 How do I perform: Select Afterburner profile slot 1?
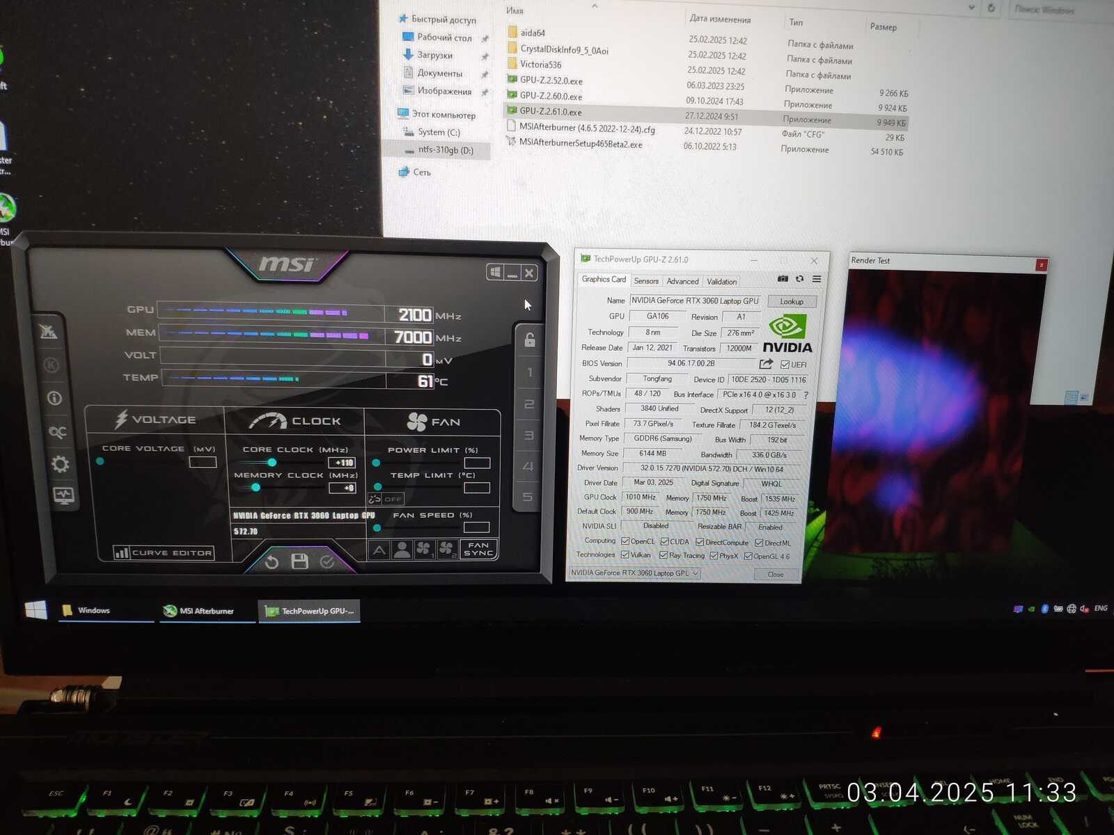pyautogui.click(x=530, y=373)
